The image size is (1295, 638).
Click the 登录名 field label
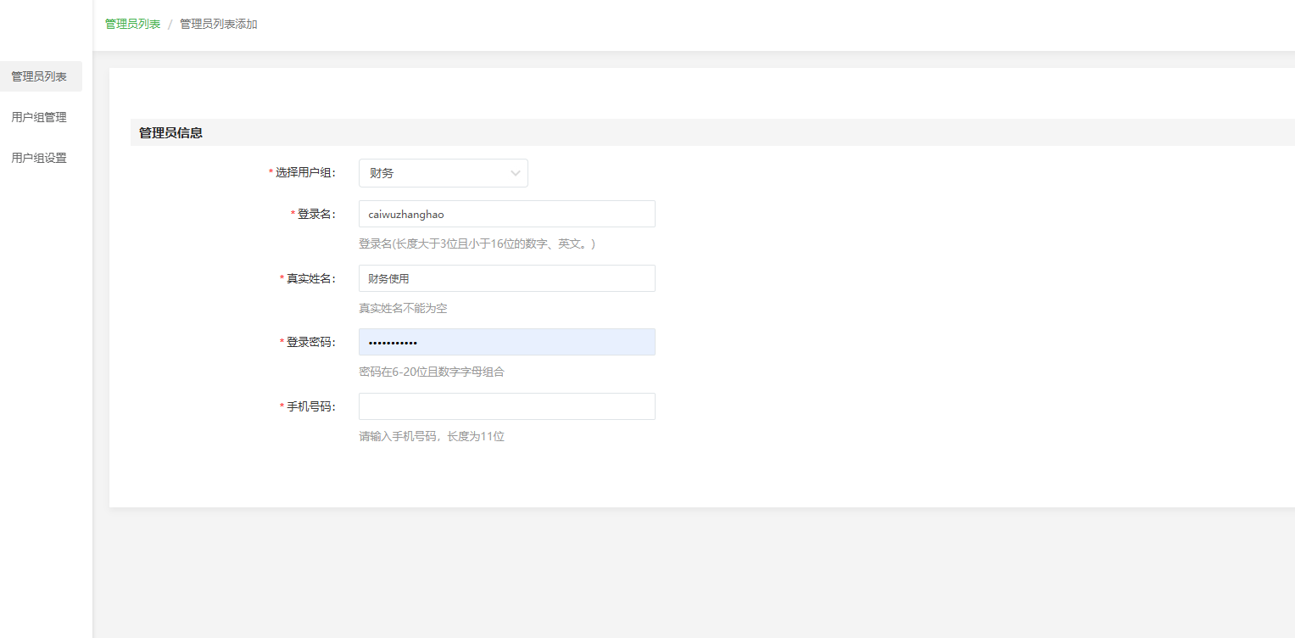[315, 214]
